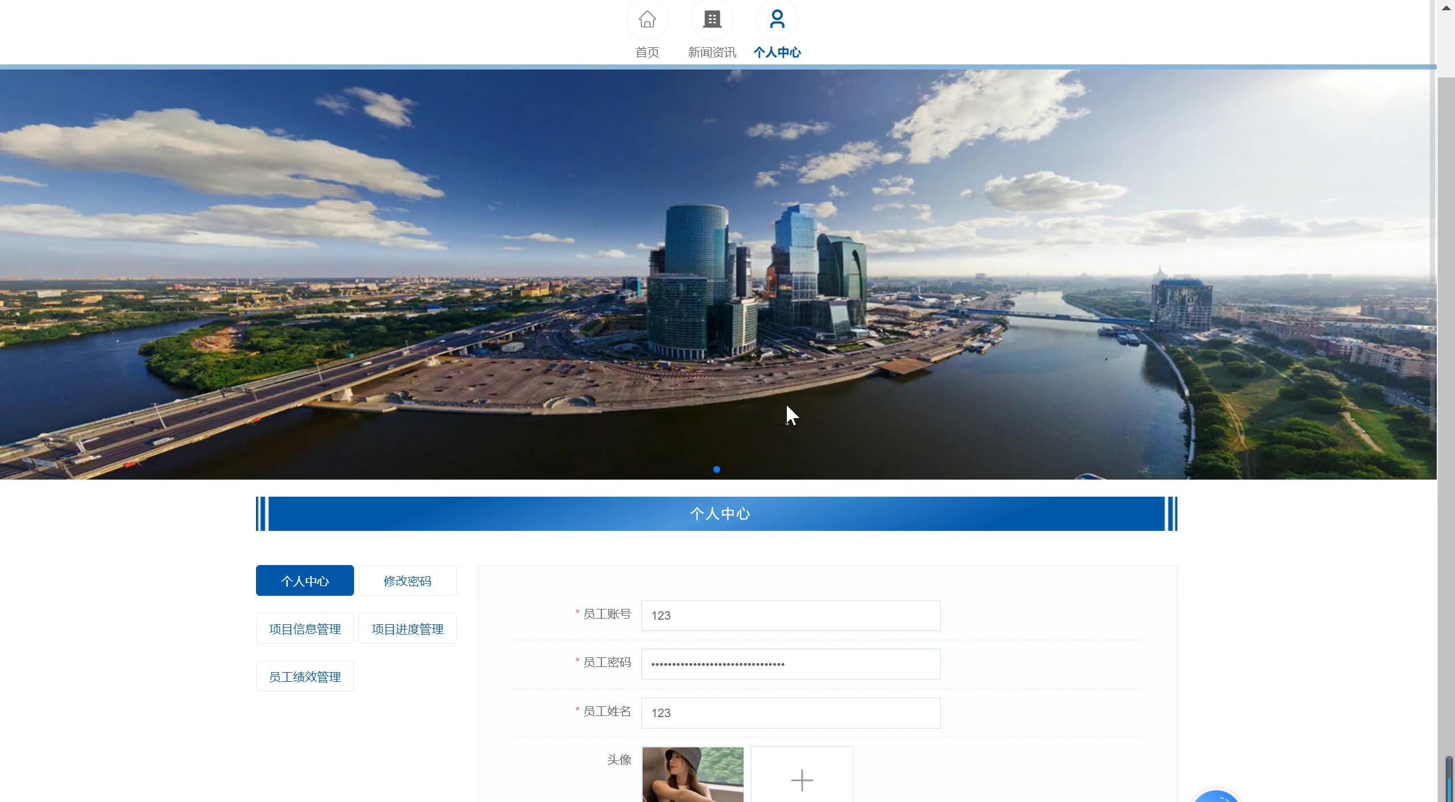Open the 修改密码 section
Image resolution: width=1455 pixels, height=802 pixels.
point(407,581)
